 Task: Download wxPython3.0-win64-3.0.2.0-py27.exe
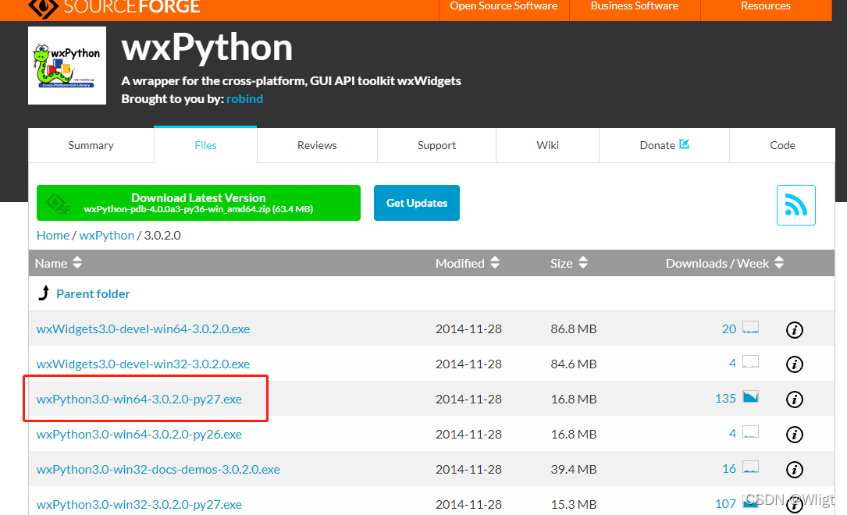pyautogui.click(x=139, y=399)
